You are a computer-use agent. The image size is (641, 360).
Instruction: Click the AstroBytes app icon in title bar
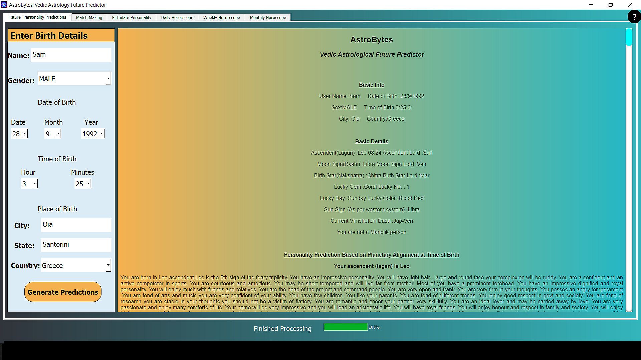4,5
